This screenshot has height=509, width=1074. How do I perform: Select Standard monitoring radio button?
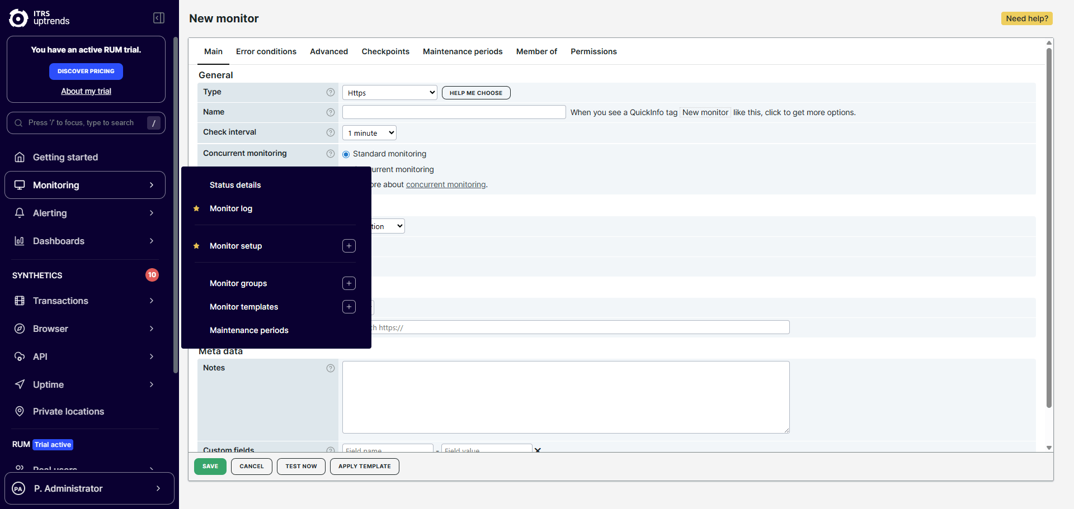coord(346,154)
